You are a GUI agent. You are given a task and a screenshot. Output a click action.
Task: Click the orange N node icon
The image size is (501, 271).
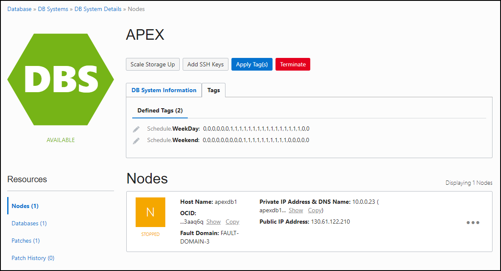coord(150,212)
